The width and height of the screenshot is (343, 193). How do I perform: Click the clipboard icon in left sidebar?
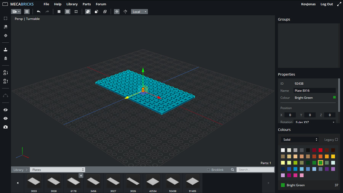click(5, 58)
